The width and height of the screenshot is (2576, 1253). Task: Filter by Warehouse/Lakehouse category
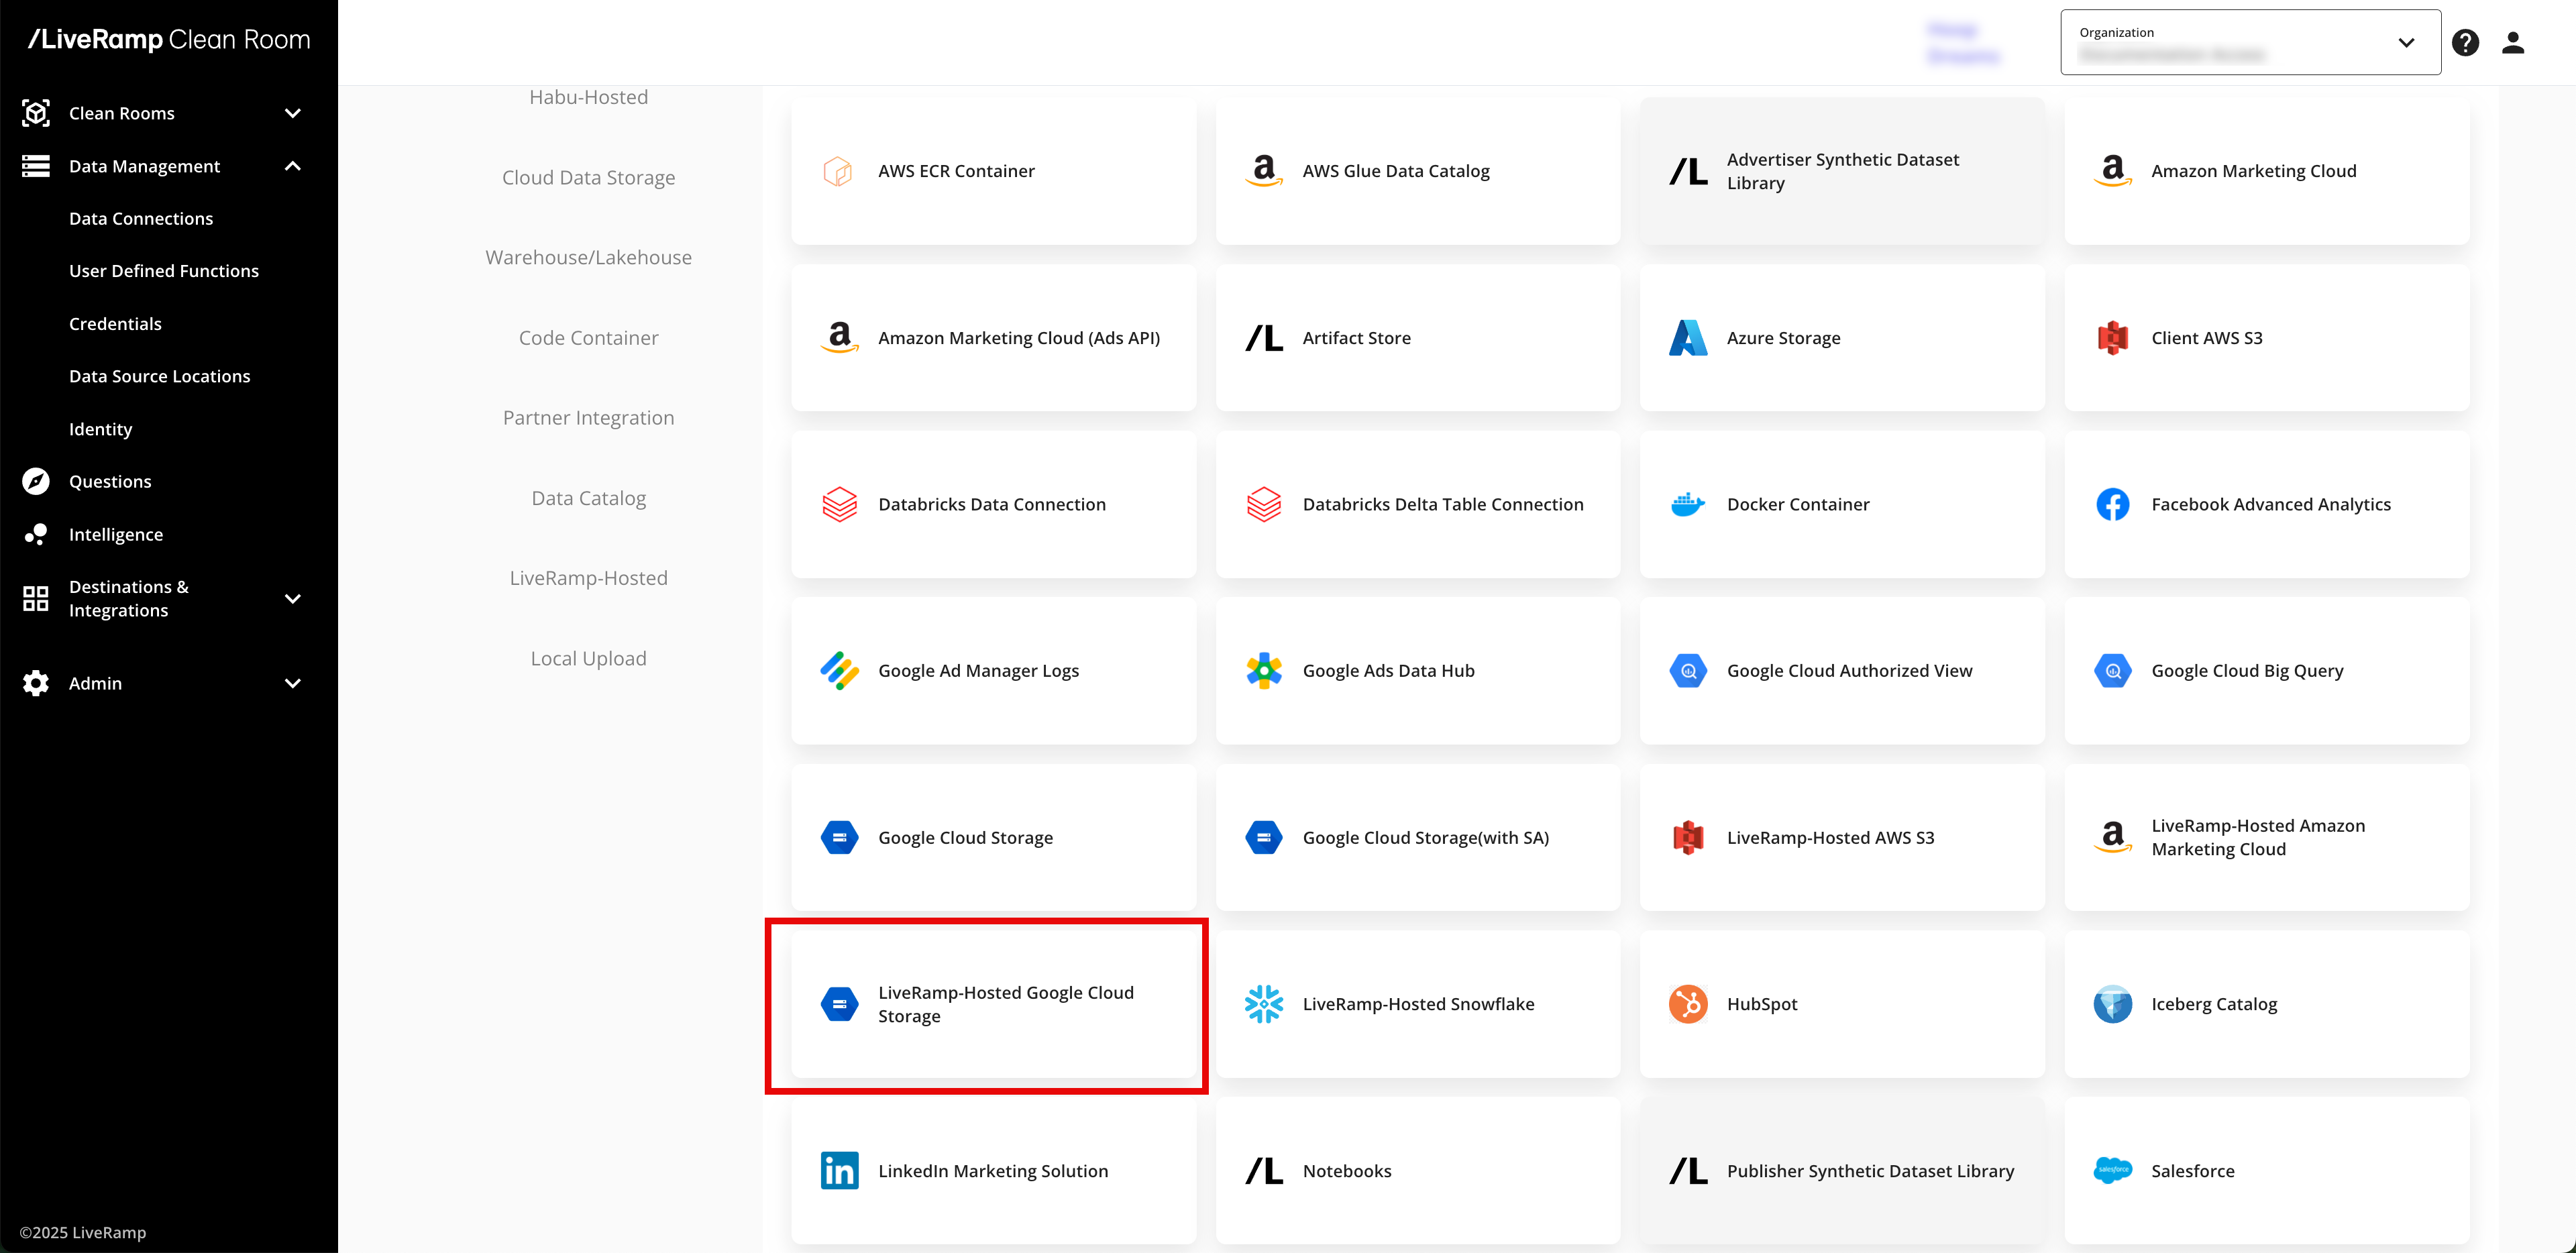588,257
